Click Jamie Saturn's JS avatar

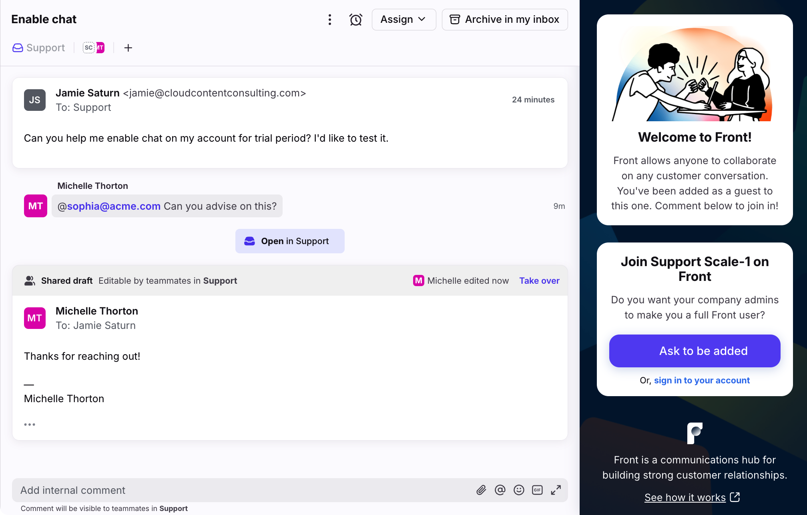click(x=35, y=100)
